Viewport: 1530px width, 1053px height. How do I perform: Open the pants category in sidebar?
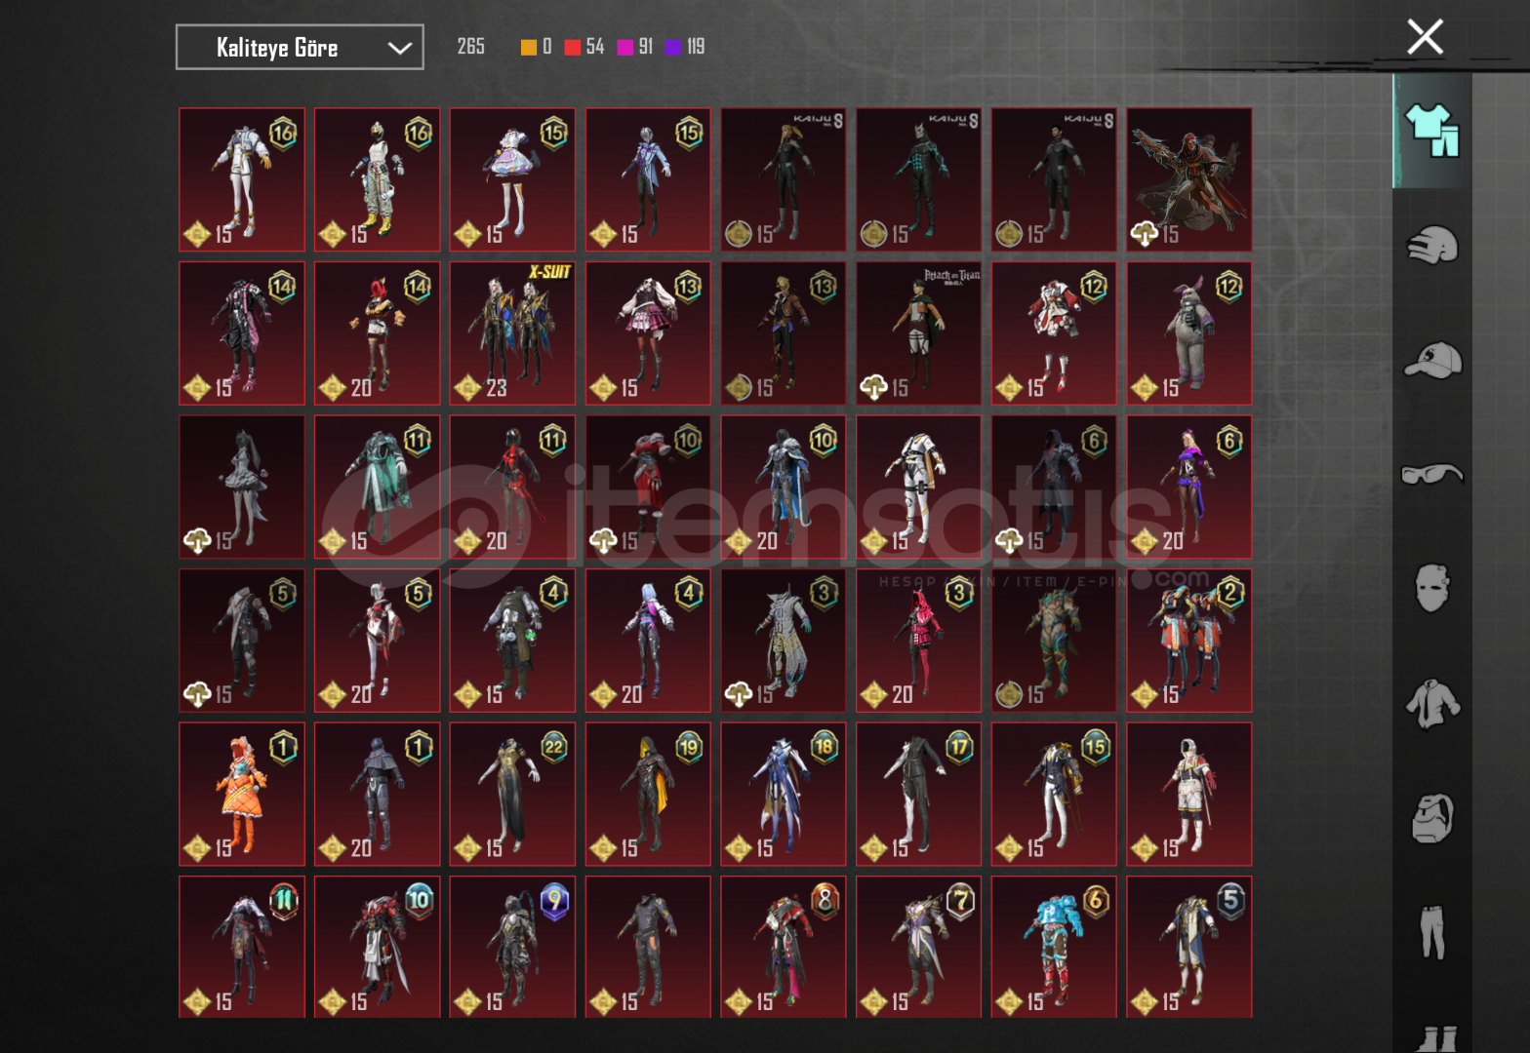coord(1432,932)
